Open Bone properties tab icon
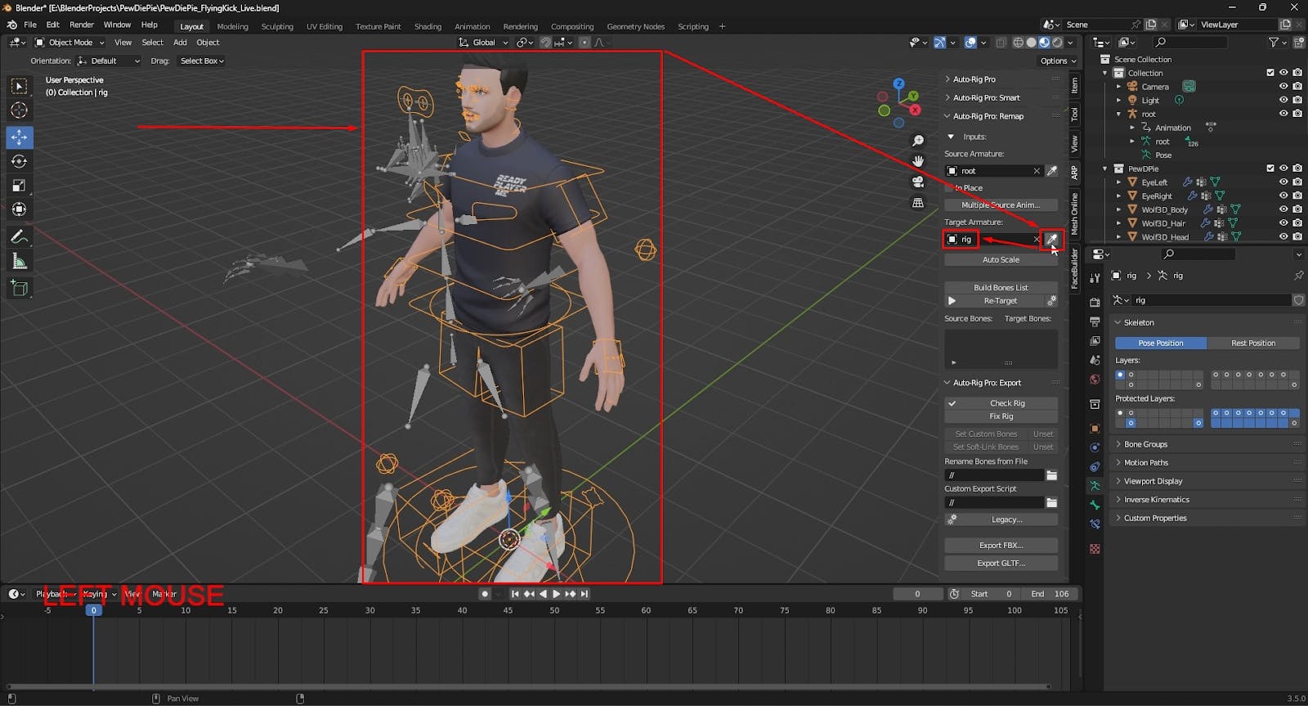Image resolution: width=1308 pixels, height=706 pixels. coord(1095,505)
